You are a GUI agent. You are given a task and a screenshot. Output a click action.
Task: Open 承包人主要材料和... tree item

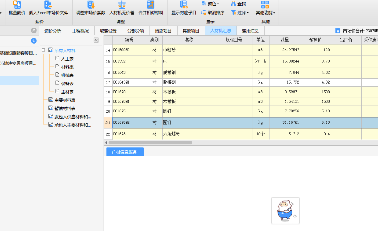(73, 125)
